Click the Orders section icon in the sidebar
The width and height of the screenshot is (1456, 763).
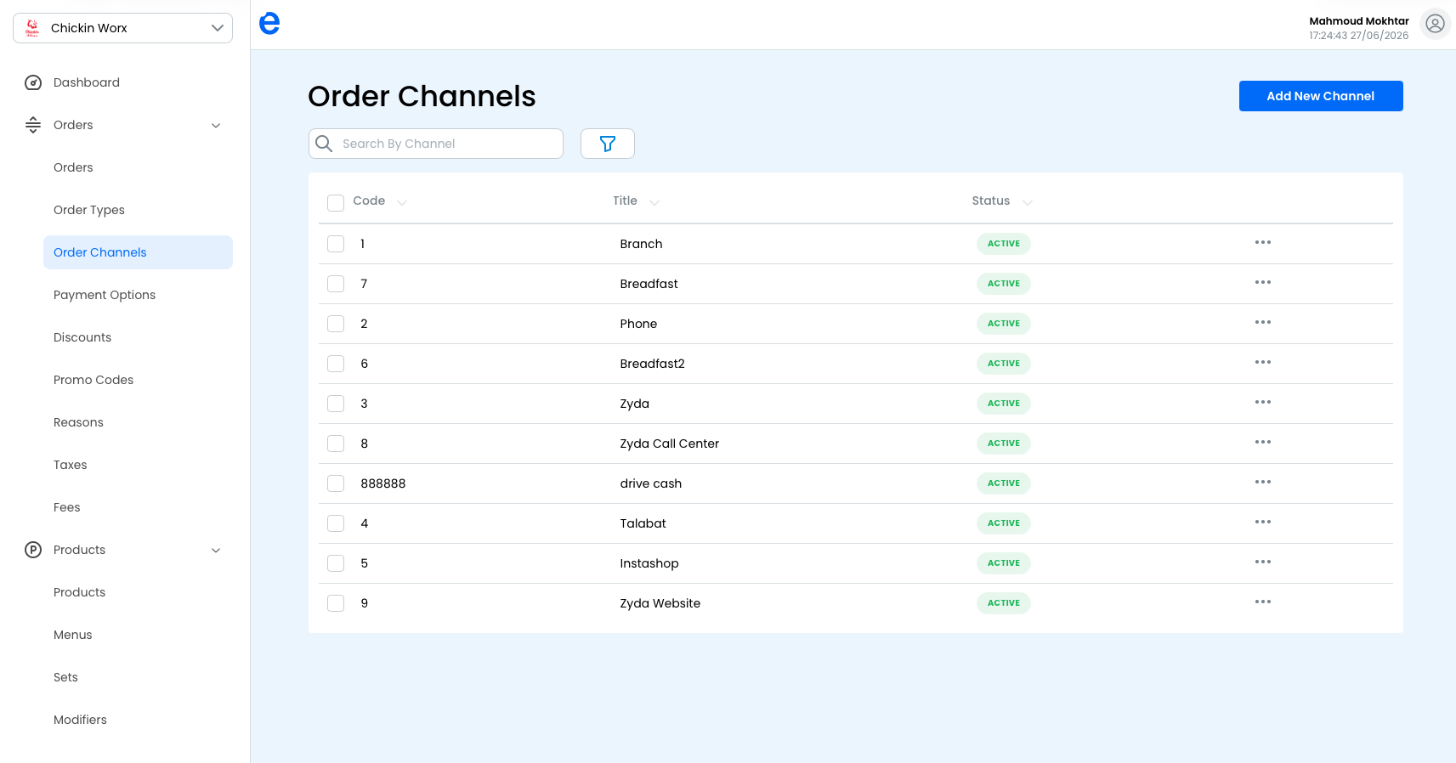coord(33,125)
